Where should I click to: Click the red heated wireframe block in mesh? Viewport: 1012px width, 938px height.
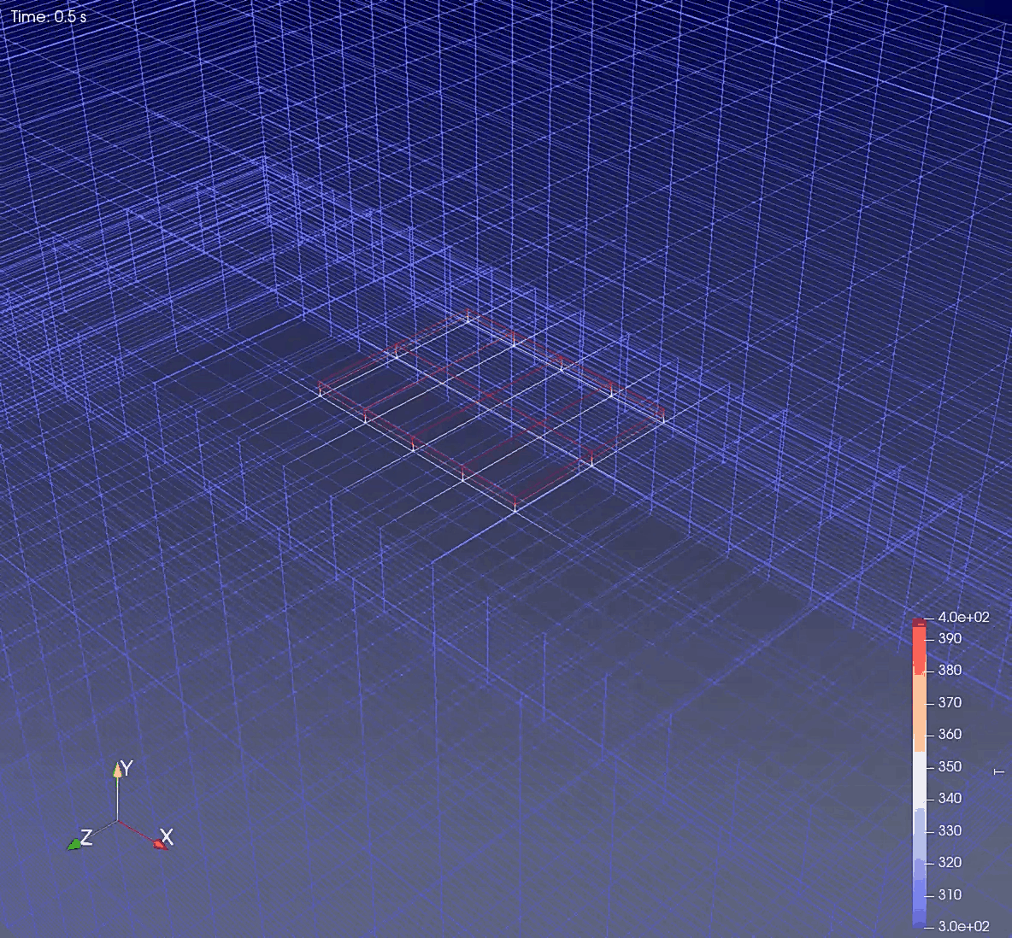[491, 410]
